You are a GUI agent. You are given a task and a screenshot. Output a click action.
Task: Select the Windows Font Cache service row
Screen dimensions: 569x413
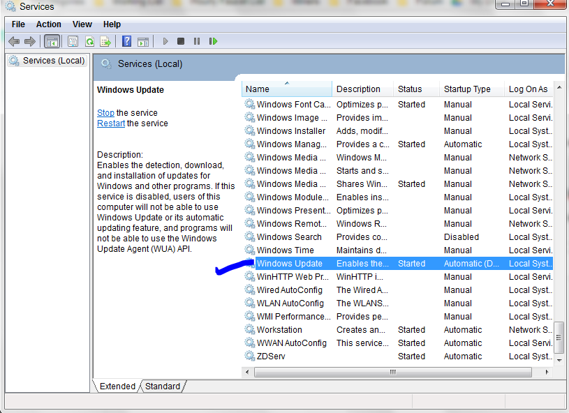(397, 105)
